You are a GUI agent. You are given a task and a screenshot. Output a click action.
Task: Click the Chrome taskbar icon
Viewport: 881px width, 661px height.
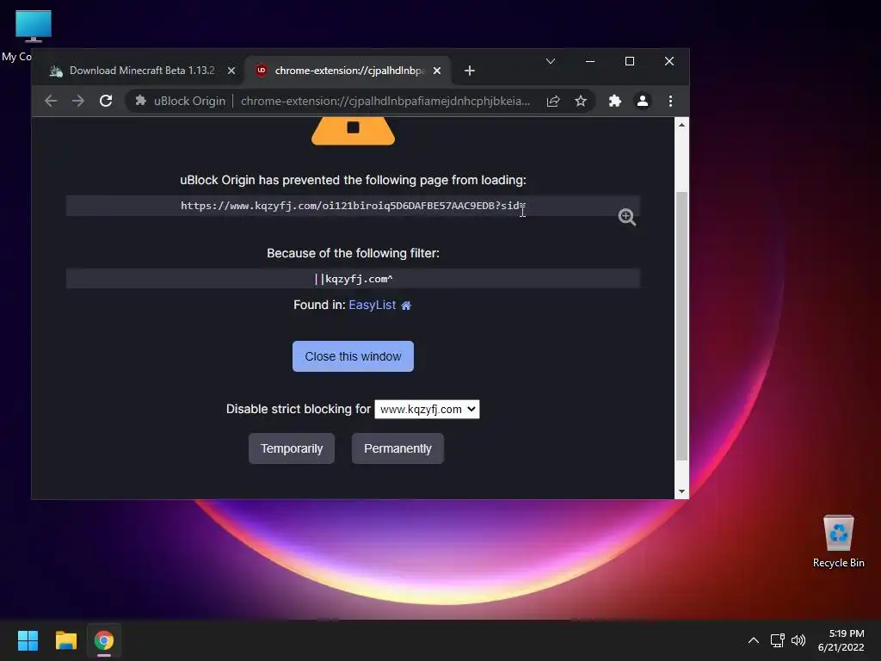coord(104,640)
